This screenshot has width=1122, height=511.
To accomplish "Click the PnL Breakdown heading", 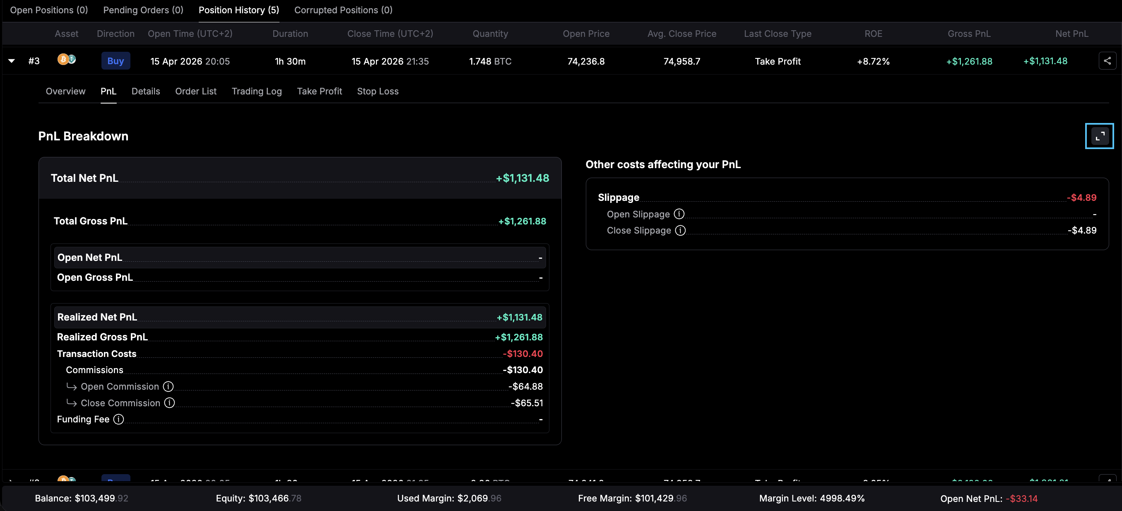I will point(83,136).
